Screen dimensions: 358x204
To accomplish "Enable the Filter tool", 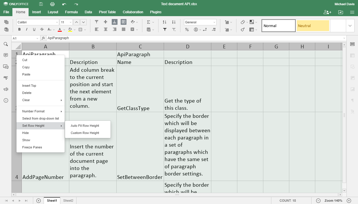I will click(x=165, y=29).
